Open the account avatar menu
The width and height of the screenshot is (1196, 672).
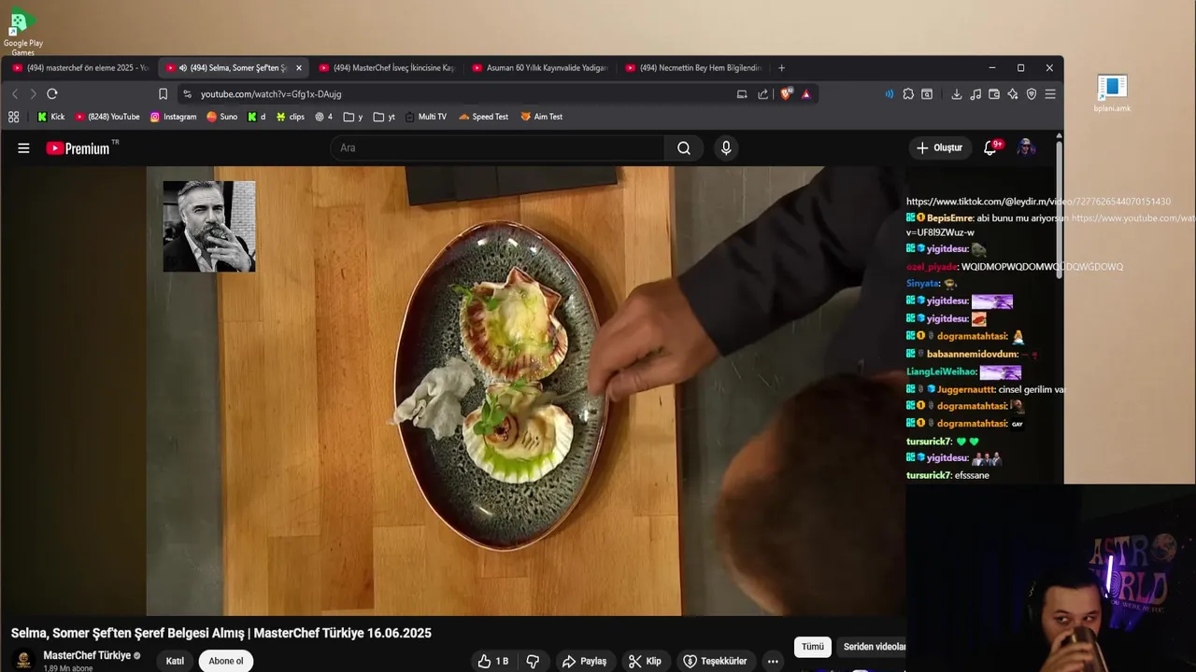1026,147
